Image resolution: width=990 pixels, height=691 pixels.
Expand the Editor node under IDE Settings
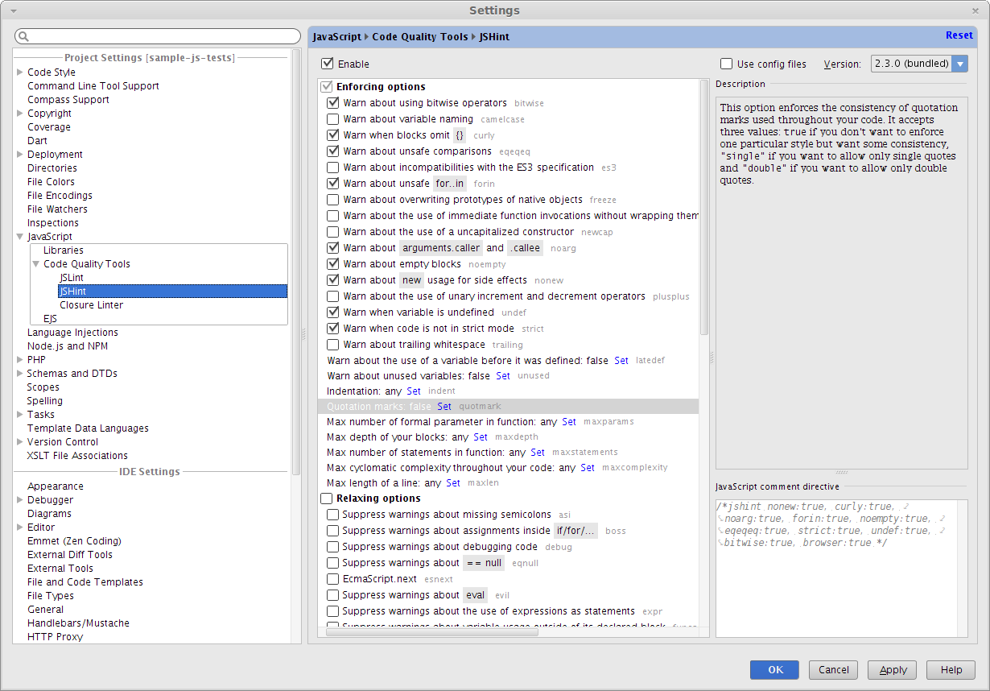point(20,528)
